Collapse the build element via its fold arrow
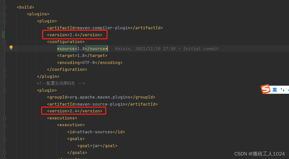 click(5, 7)
